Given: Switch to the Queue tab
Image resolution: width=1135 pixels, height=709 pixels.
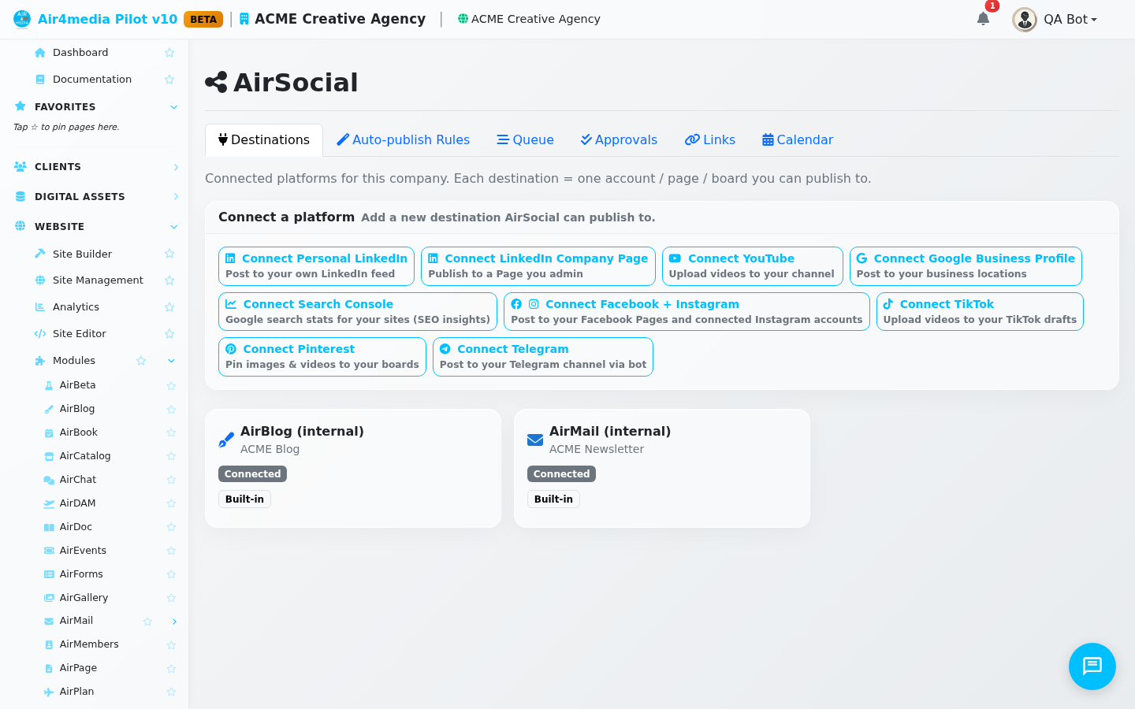Looking at the screenshot, I should point(525,140).
